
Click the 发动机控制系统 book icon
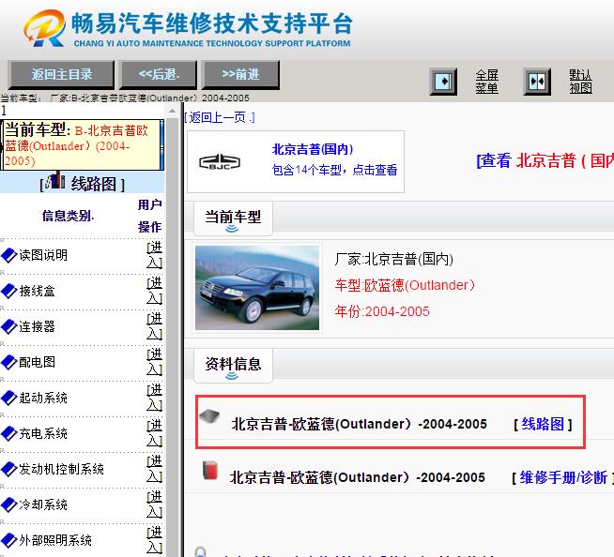click(x=9, y=469)
